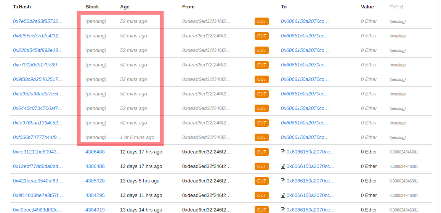Open transaction 0x9f14033be7e3f57f…
This screenshot has height=213, width=441.
coord(38,195)
